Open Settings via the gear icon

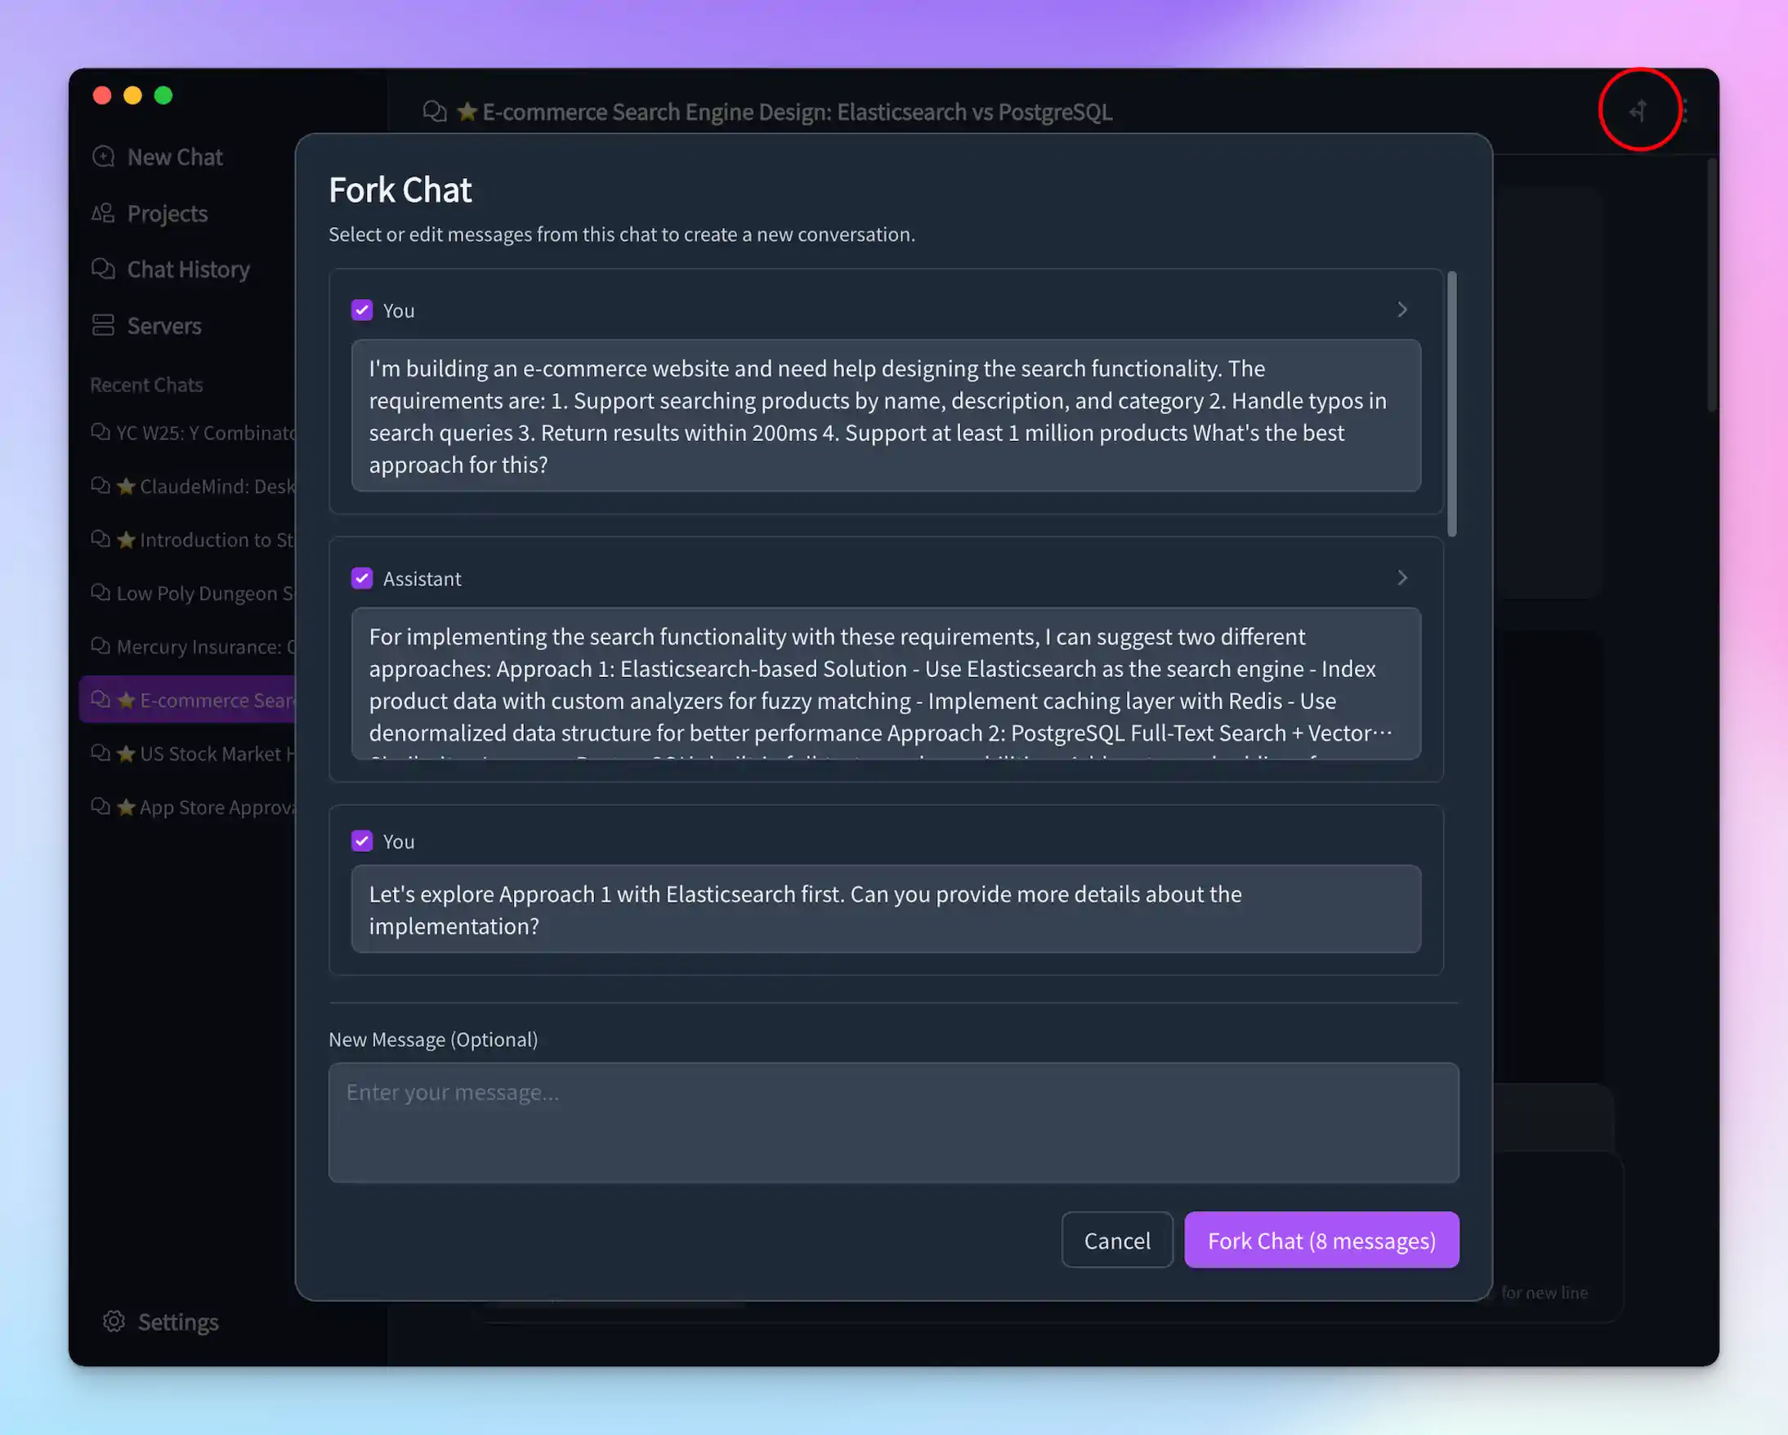(x=113, y=1321)
